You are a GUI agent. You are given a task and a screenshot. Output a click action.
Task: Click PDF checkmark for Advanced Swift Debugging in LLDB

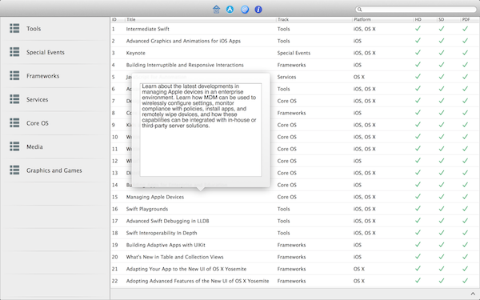click(x=466, y=221)
